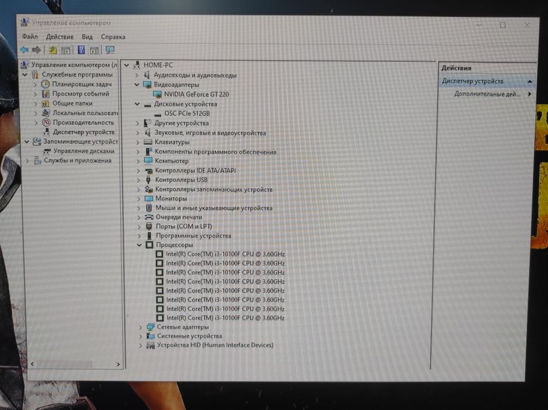Click the up-one-level folder toolbar icon

(53, 50)
